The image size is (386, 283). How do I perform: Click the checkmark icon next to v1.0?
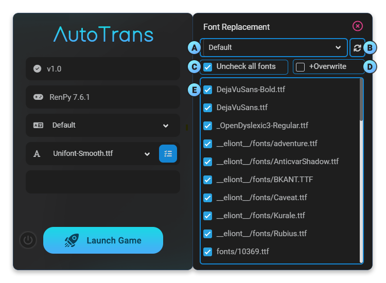coord(37,68)
